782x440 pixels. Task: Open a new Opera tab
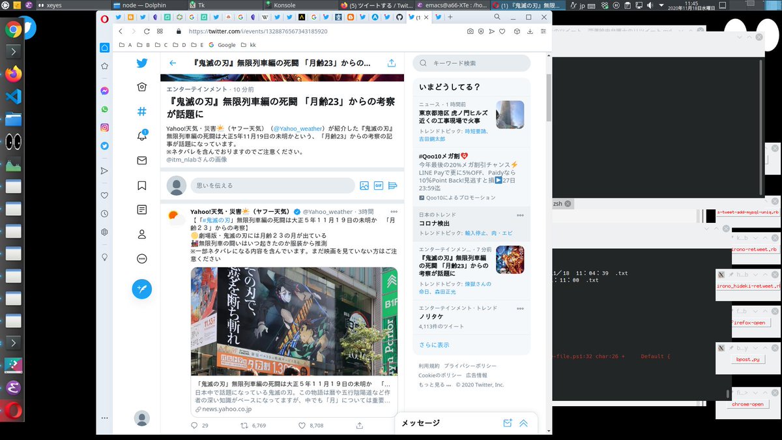point(450,18)
